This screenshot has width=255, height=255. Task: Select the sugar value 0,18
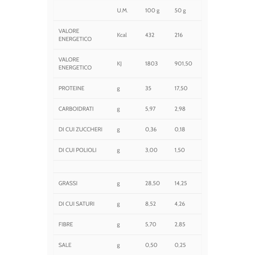[180, 130]
